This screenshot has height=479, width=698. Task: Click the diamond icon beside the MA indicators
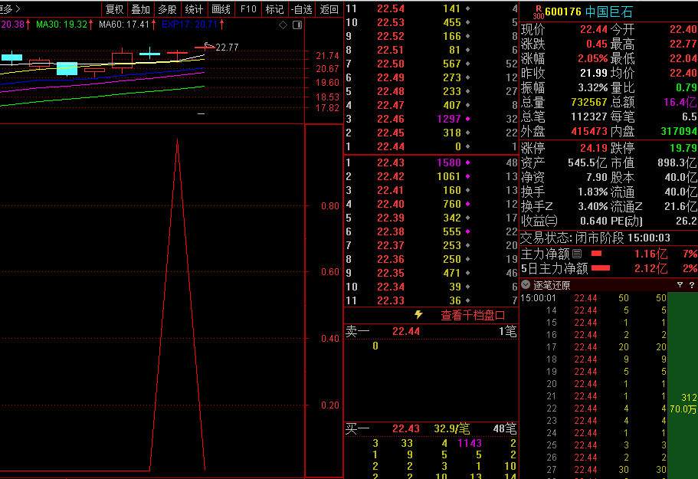coord(283,25)
